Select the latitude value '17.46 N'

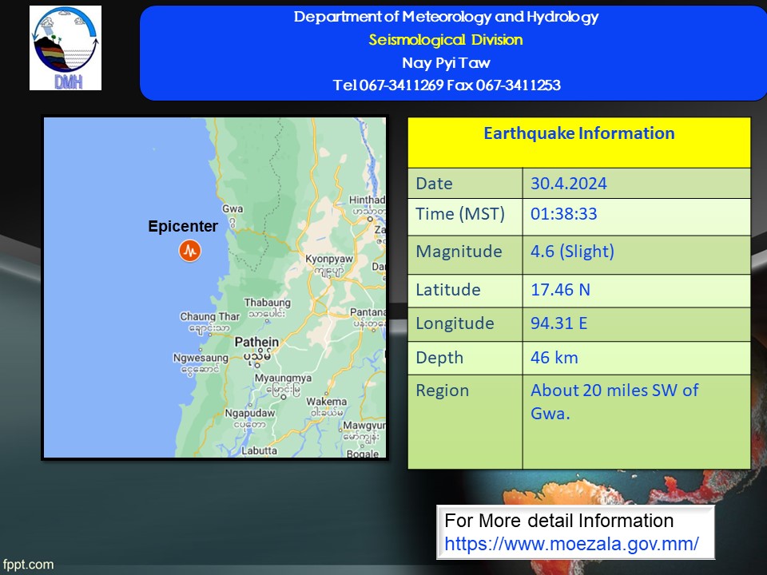tap(560, 289)
